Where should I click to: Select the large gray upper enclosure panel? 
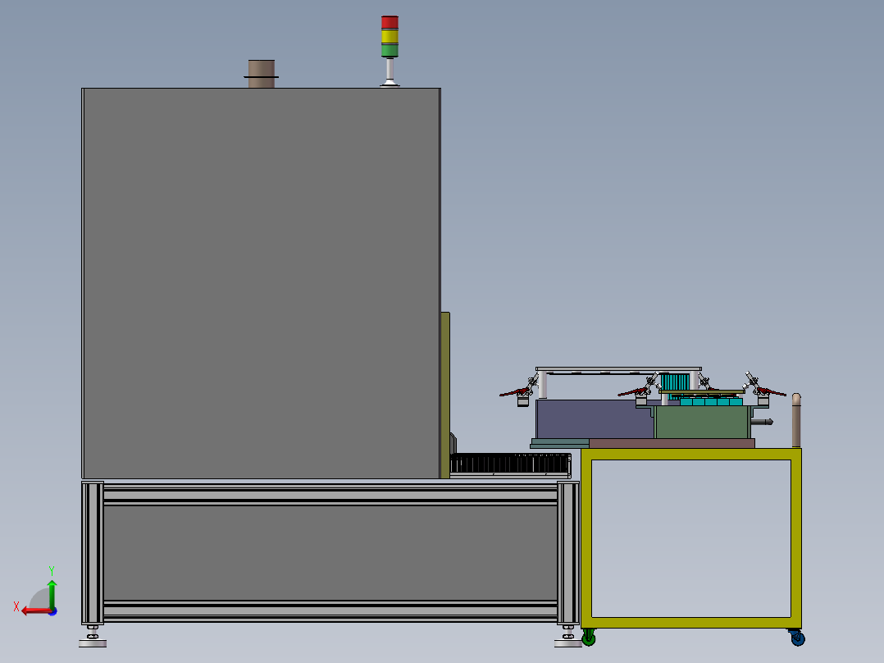point(261,283)
